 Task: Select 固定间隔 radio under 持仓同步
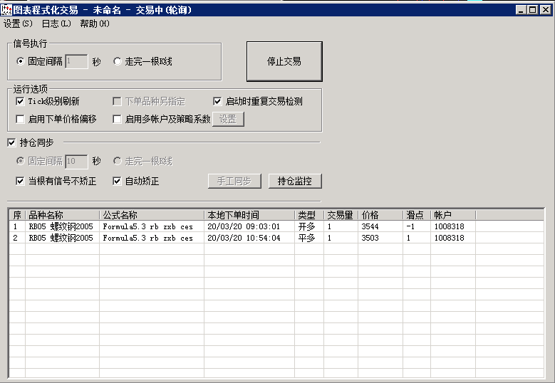click(x=21, y=162)
